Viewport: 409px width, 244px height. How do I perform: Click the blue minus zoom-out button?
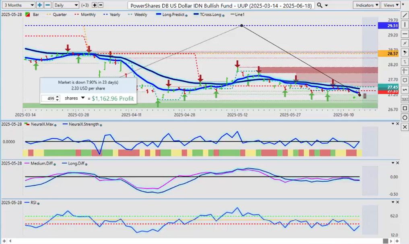click(48, 5)
